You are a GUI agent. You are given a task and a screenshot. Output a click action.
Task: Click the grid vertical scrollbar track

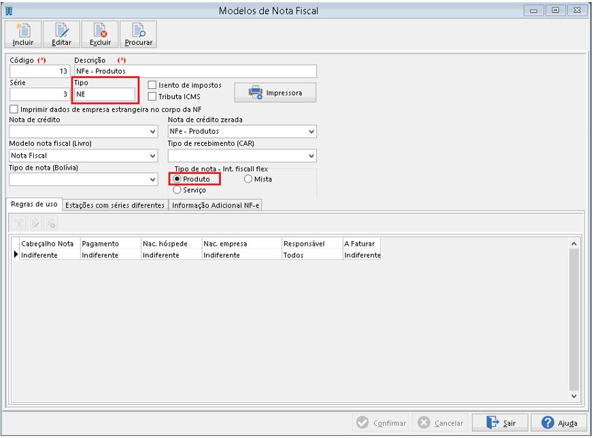574,321
